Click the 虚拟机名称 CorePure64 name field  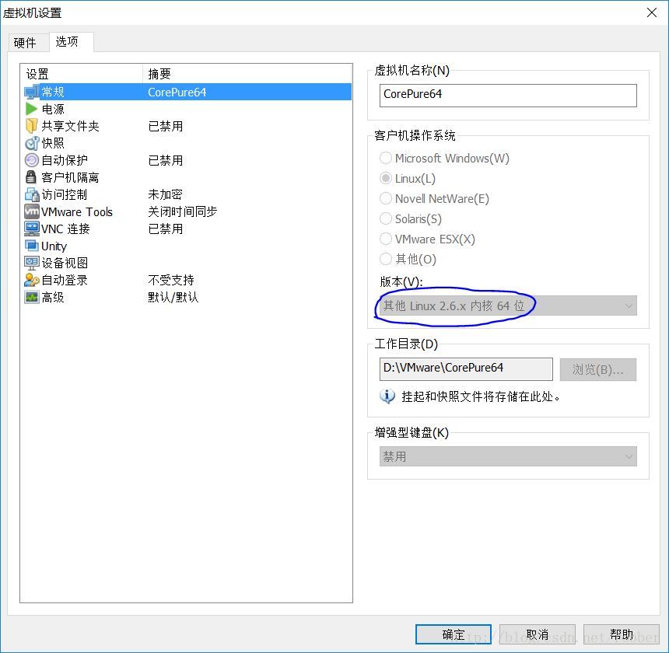pyautogui.click(x=508, y=96)
